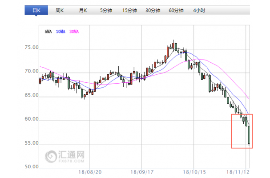This screenshot has height=178, width=270.
Task: Switch to the 15分钟 interval tab
Action: [x=130, y=10]
